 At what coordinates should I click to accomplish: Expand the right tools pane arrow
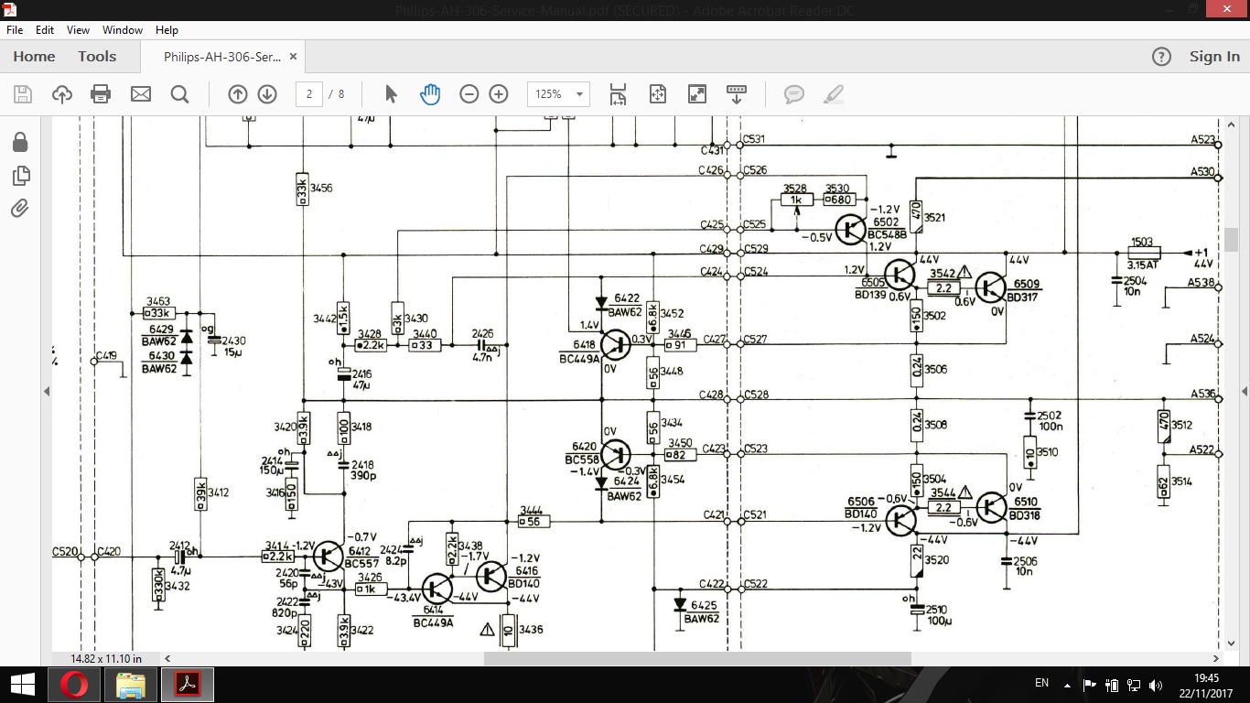[x=1244, y=391]
